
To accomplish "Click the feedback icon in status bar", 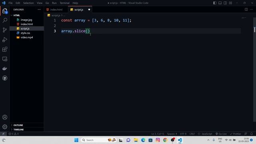I will click(x=246, y=134).
